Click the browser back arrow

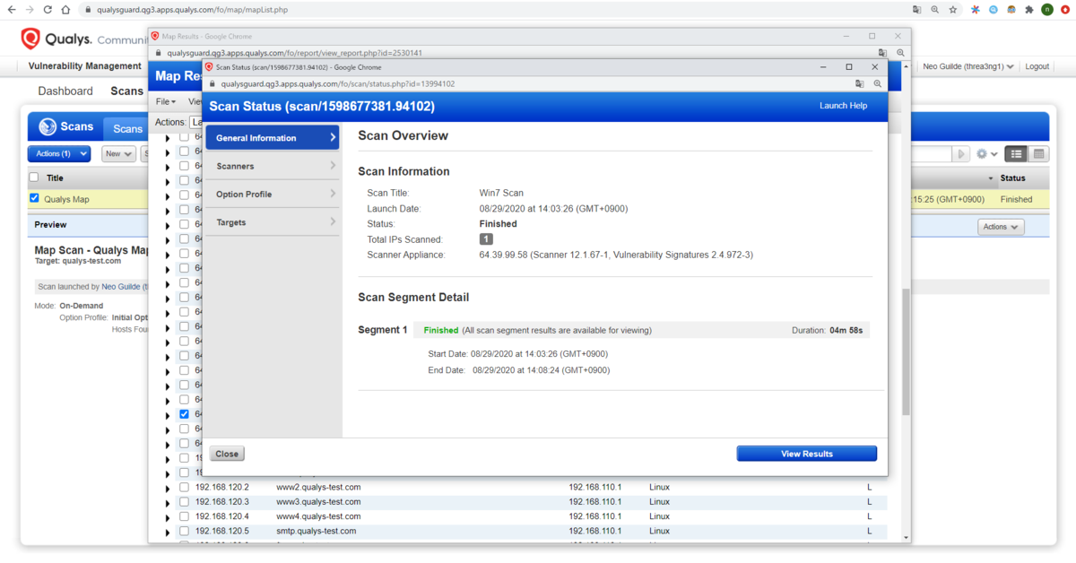pyautogui.click(x=11, y=10)
